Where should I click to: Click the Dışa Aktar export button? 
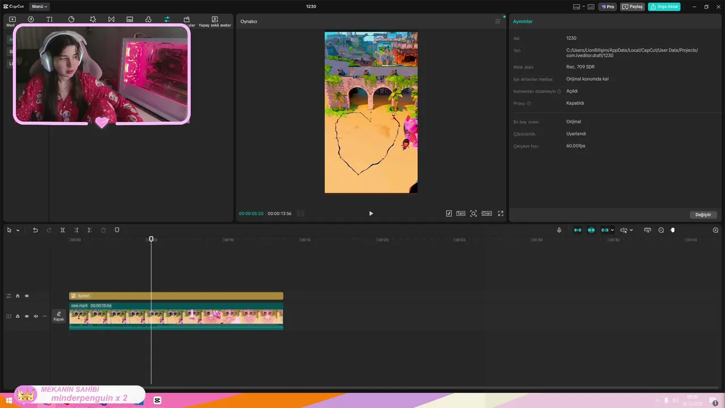pos(664,7)
